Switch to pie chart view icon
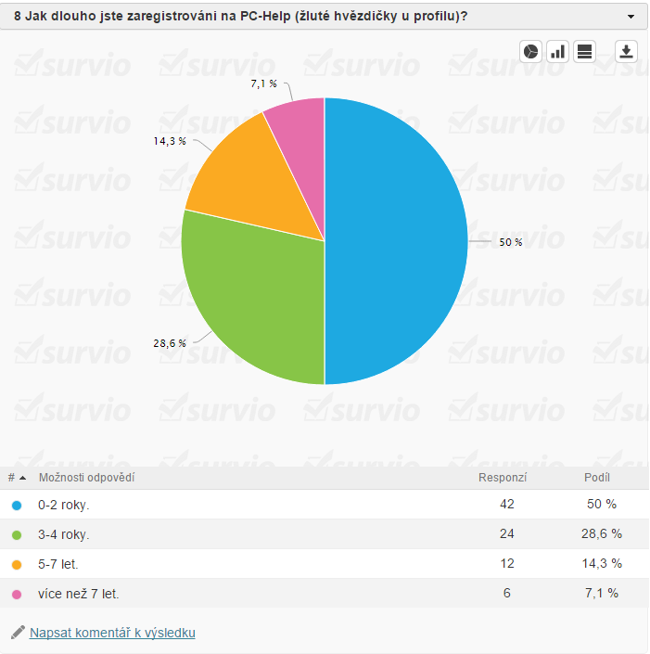The height and width of the screenshot is (654, 650). 531,52
